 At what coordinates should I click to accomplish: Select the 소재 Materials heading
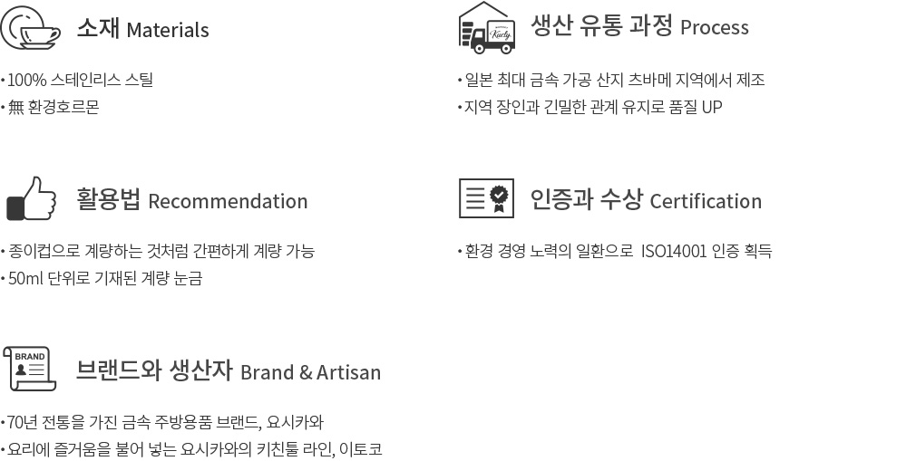(143, 28)
